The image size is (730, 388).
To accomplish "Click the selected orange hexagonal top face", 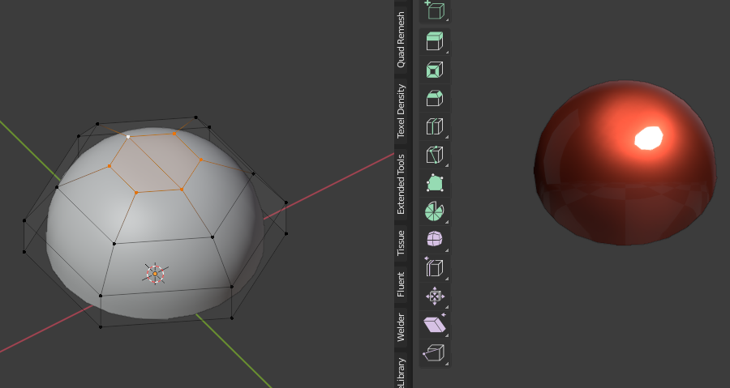I will pos(155,163).
